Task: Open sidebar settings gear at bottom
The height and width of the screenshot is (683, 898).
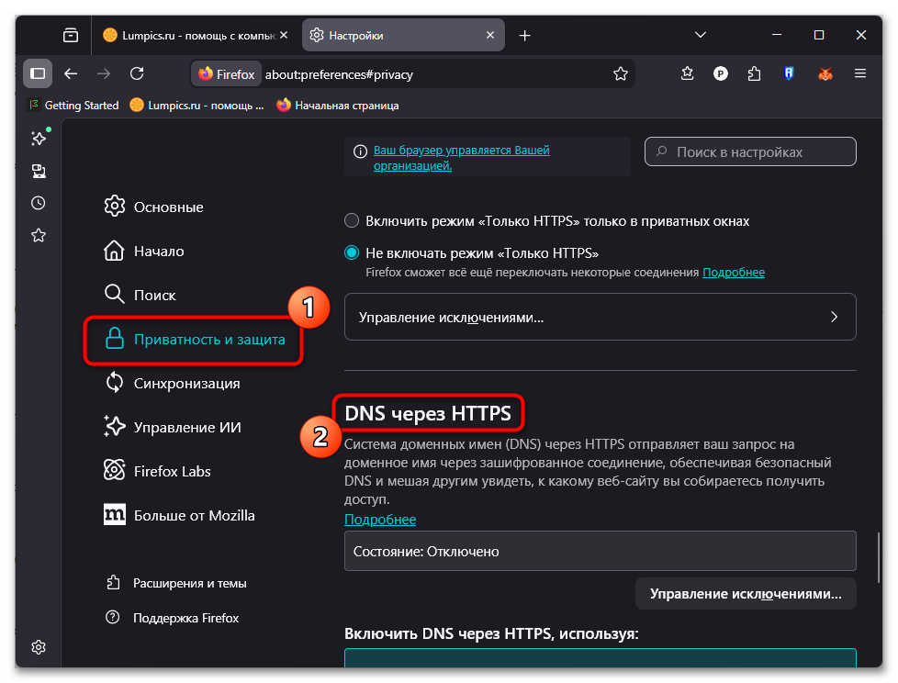Action: 39,647
